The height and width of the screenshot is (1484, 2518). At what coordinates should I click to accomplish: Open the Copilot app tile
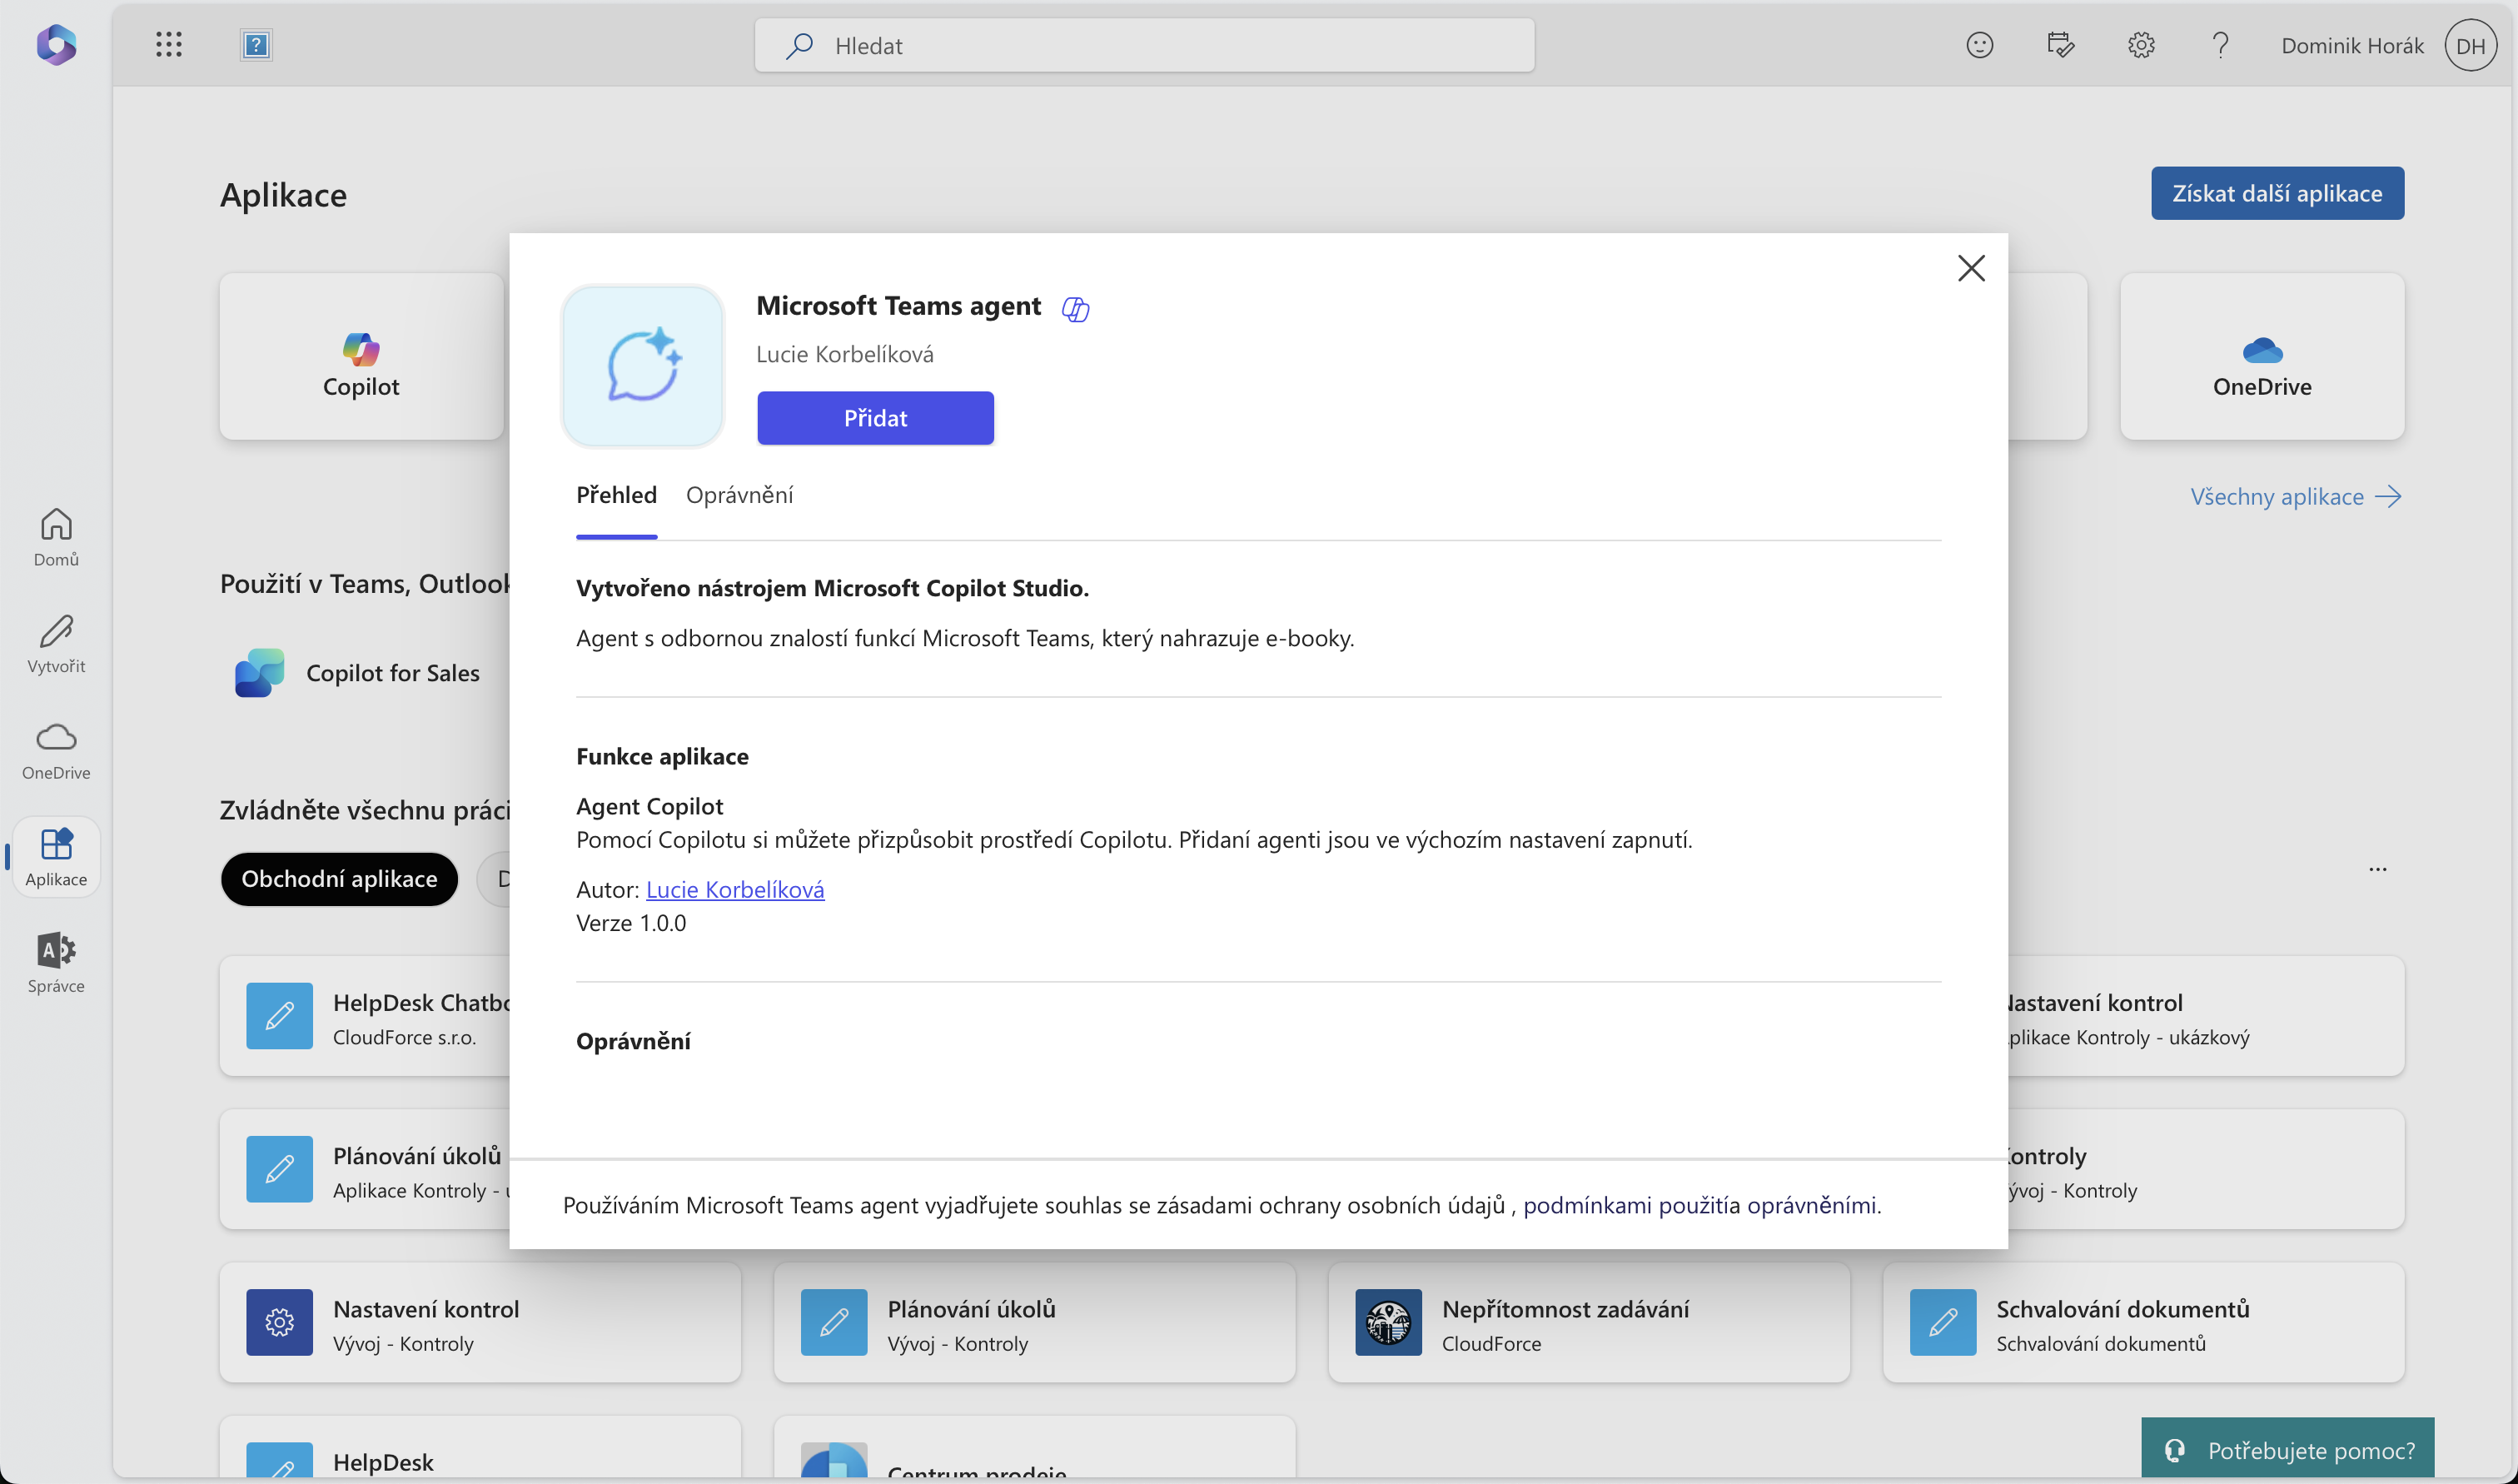click(x=361, y=357)
